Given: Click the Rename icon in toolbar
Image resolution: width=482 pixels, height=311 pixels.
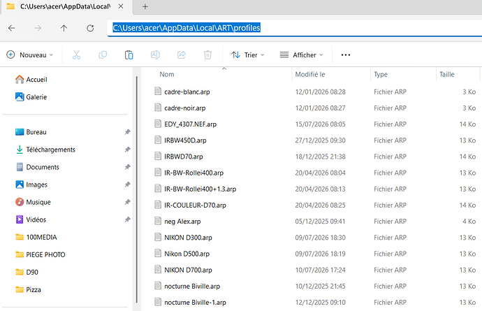Looking at the screenshot, I should pos(155,55).
